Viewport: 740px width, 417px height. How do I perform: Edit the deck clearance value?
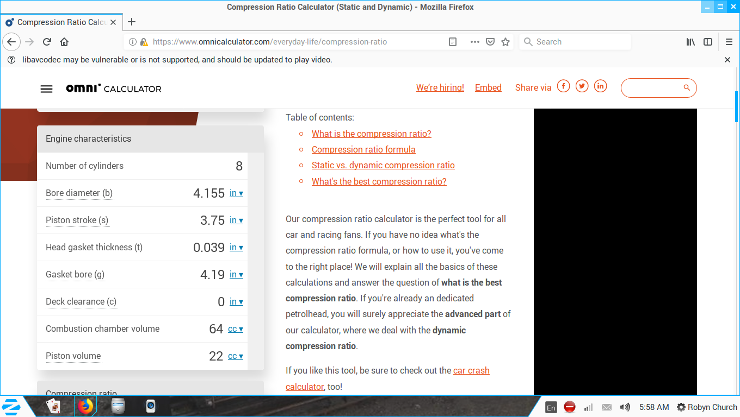(x=221, y=302)
